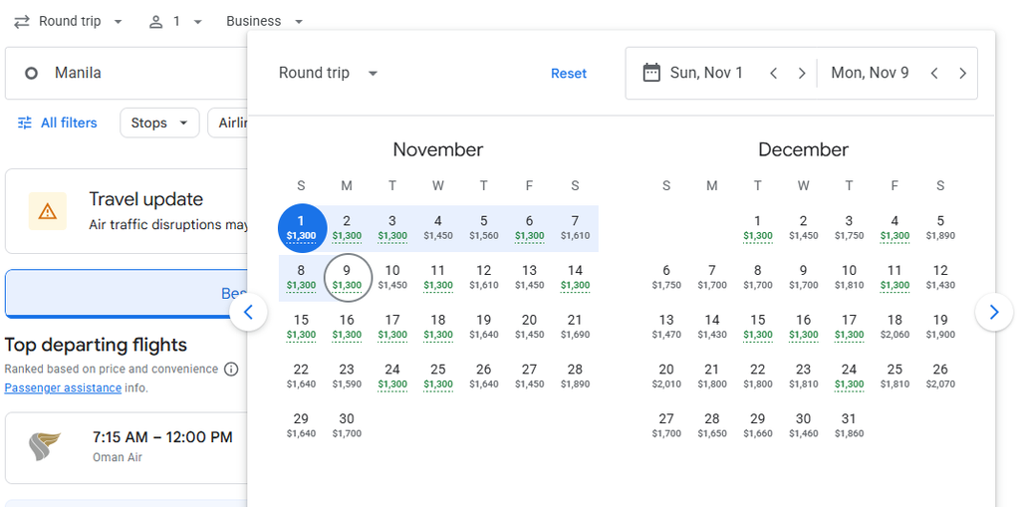This screenshot has width=1020, height=507.
Task: Click the Manila origin field
Action: click(x=127, y=73)
